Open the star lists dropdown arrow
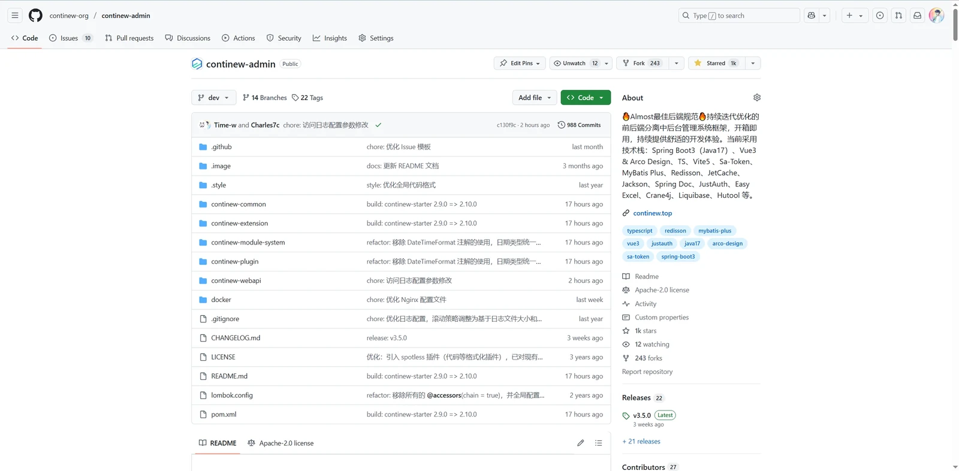Image resolution: width=959 pixels, height=471 pixels. tap(753, 64)
